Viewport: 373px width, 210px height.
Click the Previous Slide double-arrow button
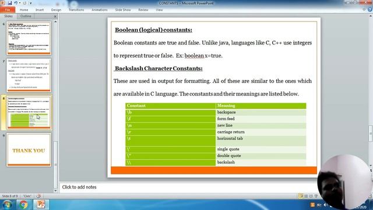371,171
